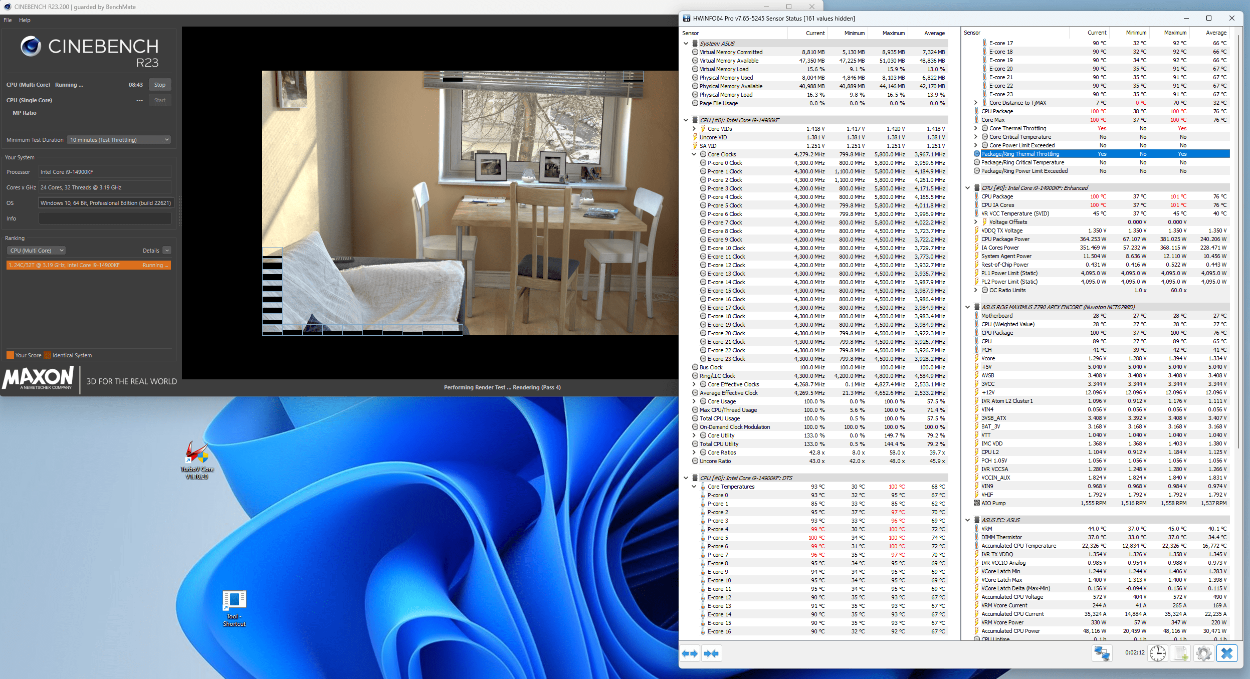This screenshot has width=1250, height=679.
Task: Select the Package/Ring Thermal Throttling row
Action: [x=1101, y=154]
